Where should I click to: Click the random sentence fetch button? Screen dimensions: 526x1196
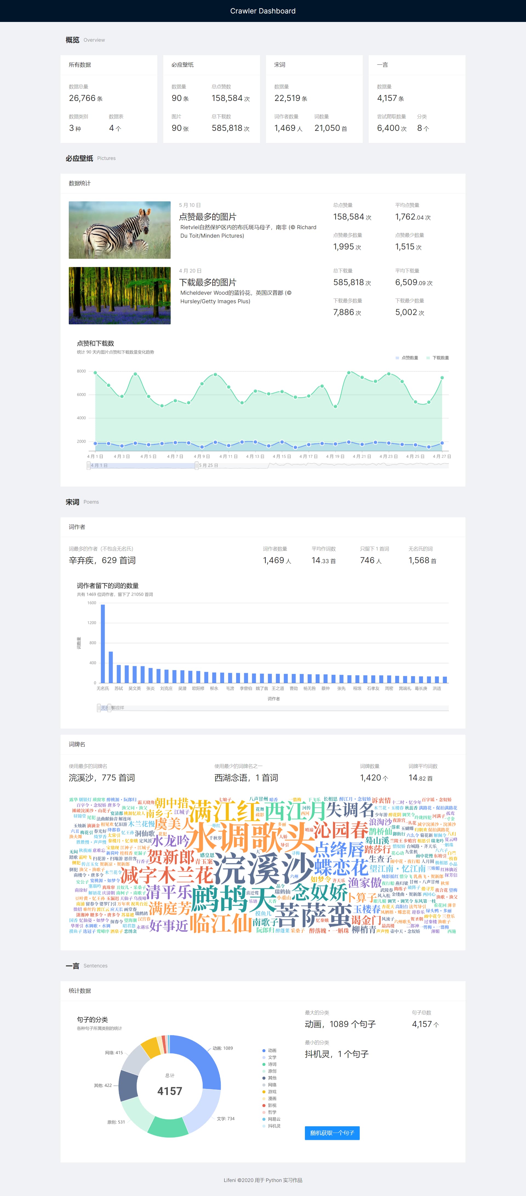[x=332, y=1133]
